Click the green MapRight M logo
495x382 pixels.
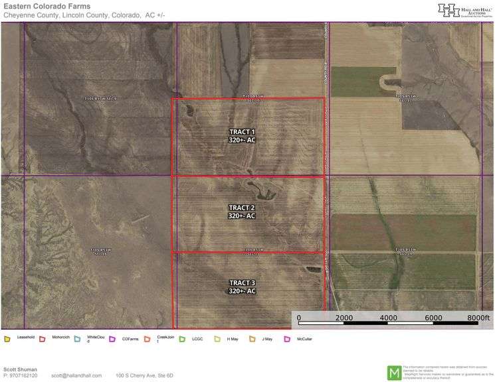click(x=394, y=371)
